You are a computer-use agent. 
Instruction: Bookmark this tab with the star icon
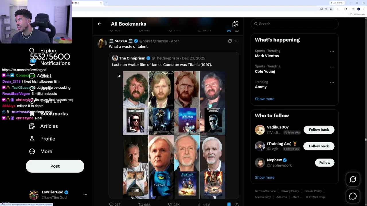click(x=331, y=9)
